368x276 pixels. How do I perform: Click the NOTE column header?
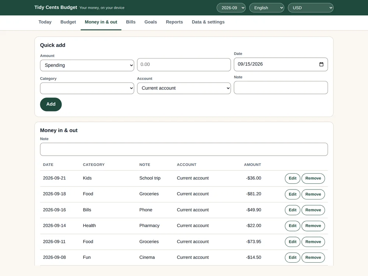point(145,165)
